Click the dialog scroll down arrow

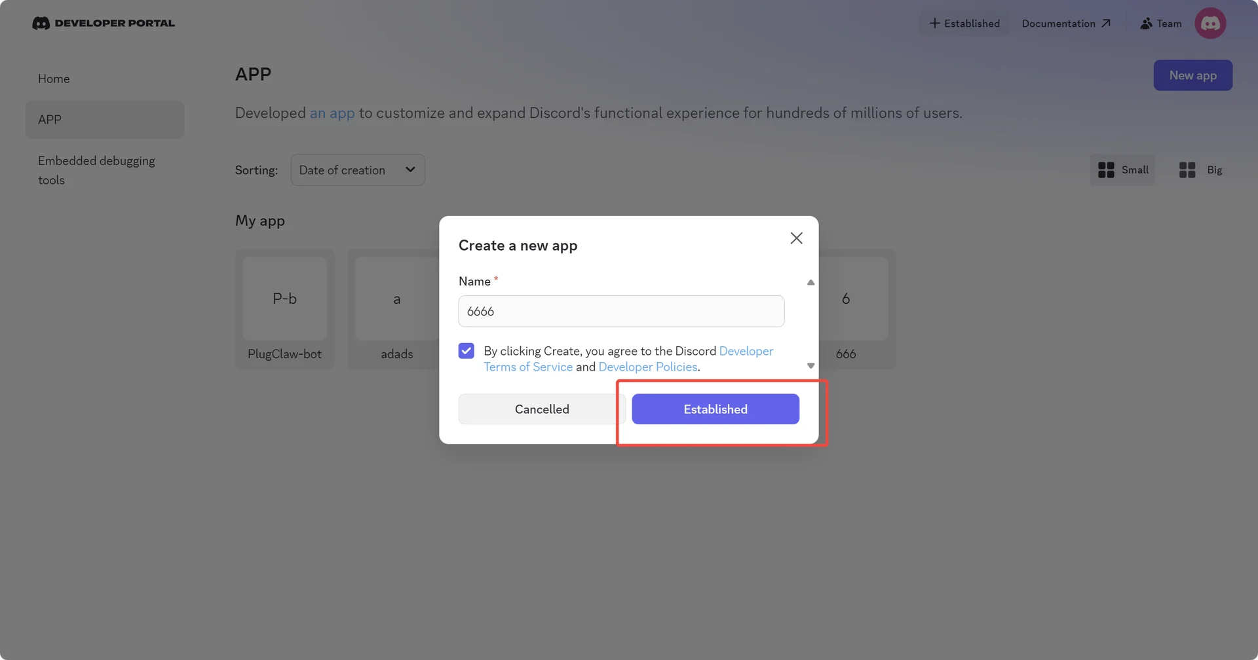[810, 366]
